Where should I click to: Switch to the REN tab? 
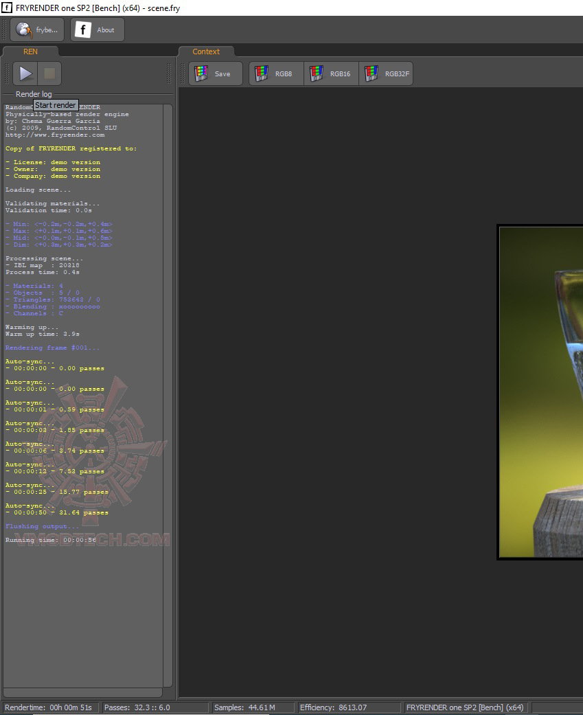click(30, 52)
